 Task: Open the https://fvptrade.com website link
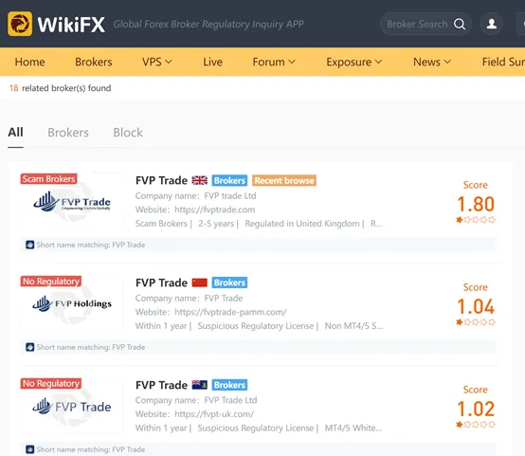click(214, 210)
